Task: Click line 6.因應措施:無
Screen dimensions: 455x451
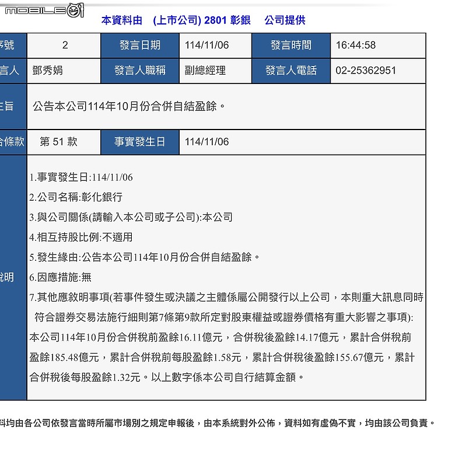Action: (x=60, y=278)
